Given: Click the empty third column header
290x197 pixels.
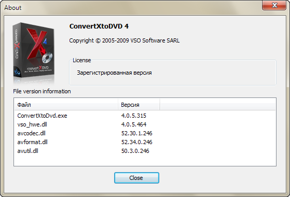Looking at the screenshot, I should (x=218, y=105).
